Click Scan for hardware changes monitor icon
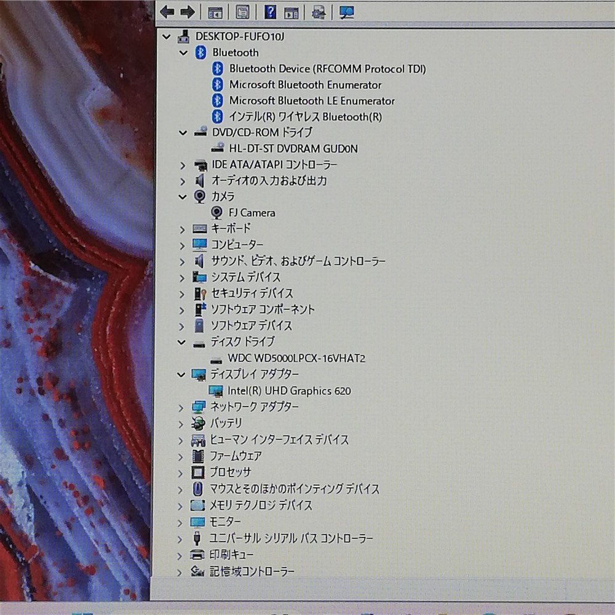Viewport: 615px width, 615px height. click(x=347, y=12)
